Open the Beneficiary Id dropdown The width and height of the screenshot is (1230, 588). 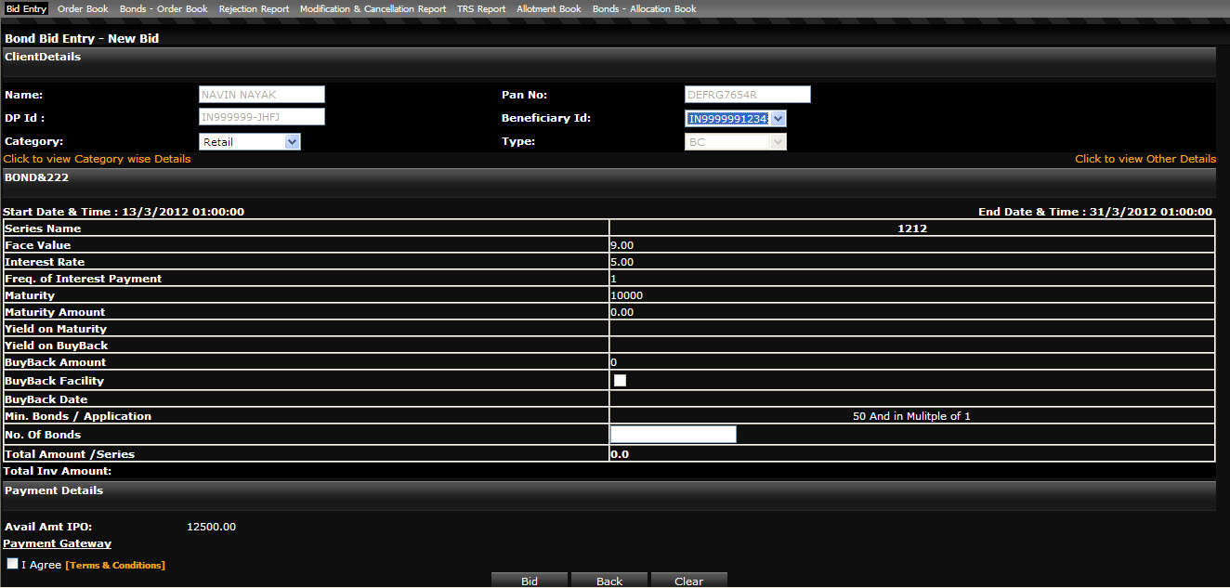736,119
